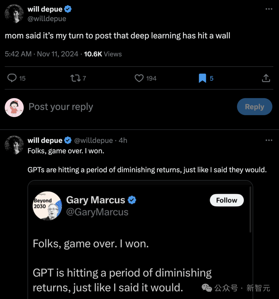Click the 4h timestamp on reply
279x299 pixels.
tap(123, 140)
